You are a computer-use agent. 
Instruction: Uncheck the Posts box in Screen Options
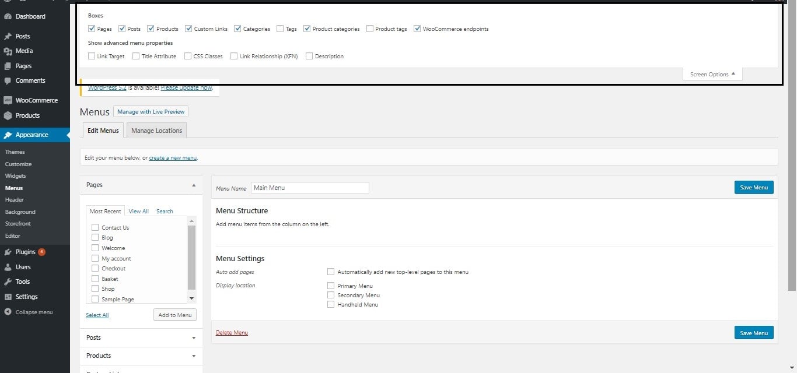pos(122,29)
